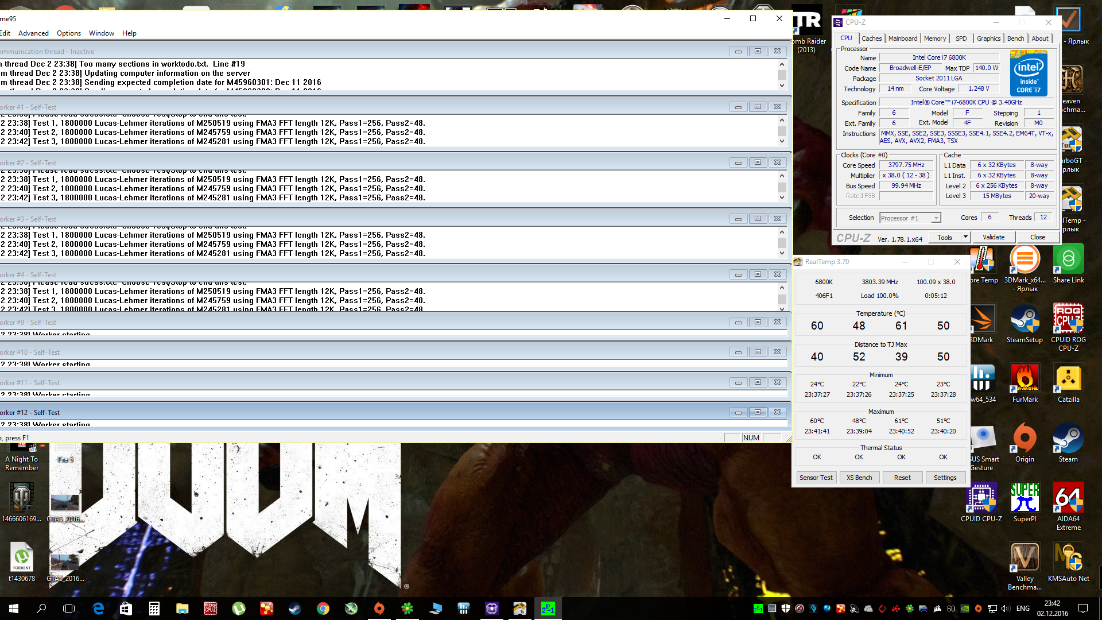Viewport: 1102px width, 620px height.
Task: Click the Chrome icon in taskbar
Action: click(x=323, y=609)
